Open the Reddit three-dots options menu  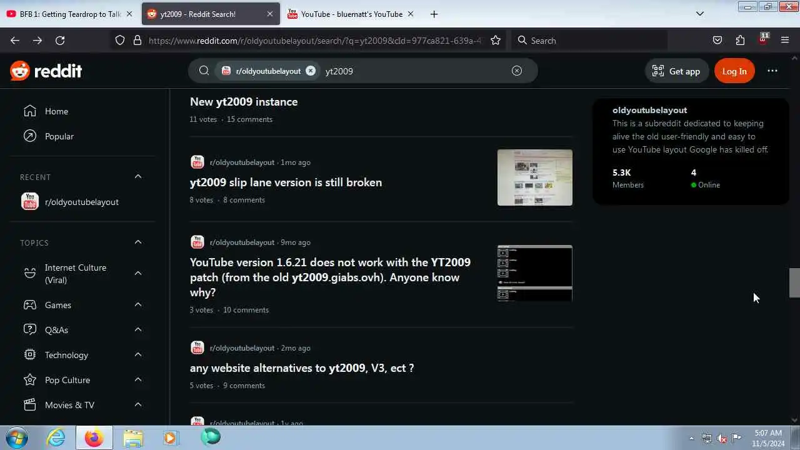[772, 71]
